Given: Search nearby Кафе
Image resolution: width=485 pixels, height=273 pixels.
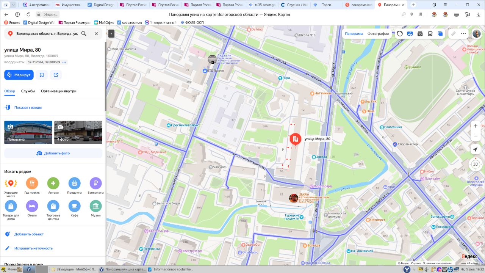Looking at the screenshot, I should point(74,209).
